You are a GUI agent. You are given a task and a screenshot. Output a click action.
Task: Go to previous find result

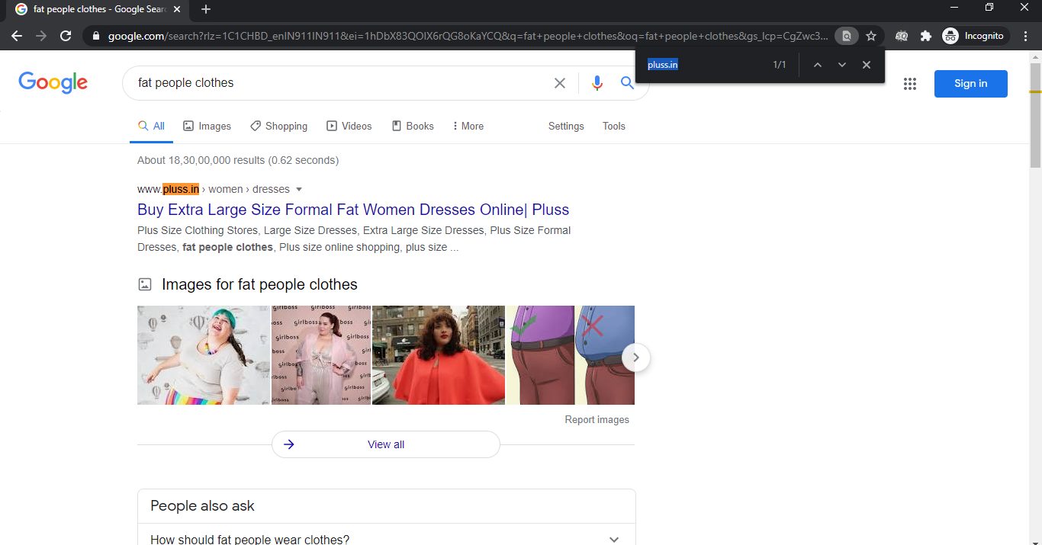(817, 65)
